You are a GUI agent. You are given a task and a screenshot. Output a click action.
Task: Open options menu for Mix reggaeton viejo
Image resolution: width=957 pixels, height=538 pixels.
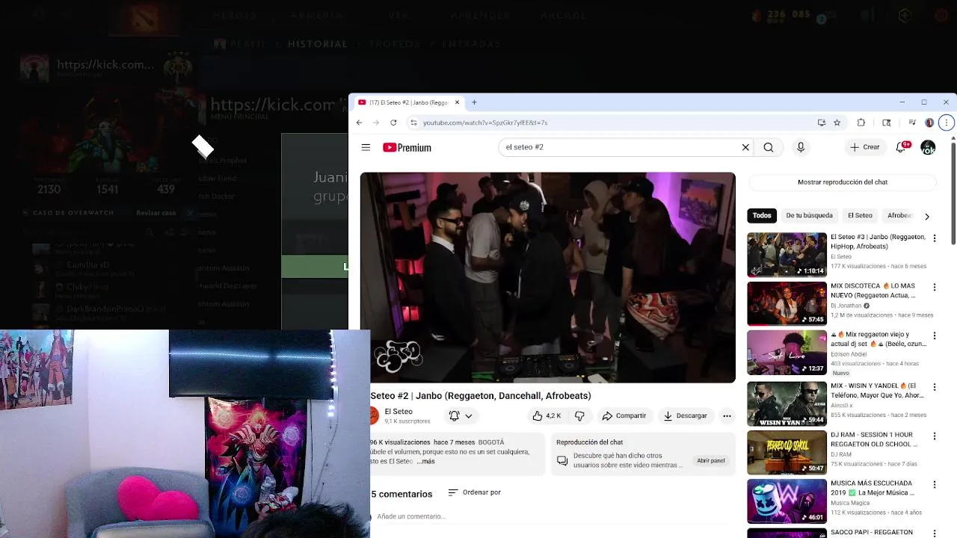934,336
